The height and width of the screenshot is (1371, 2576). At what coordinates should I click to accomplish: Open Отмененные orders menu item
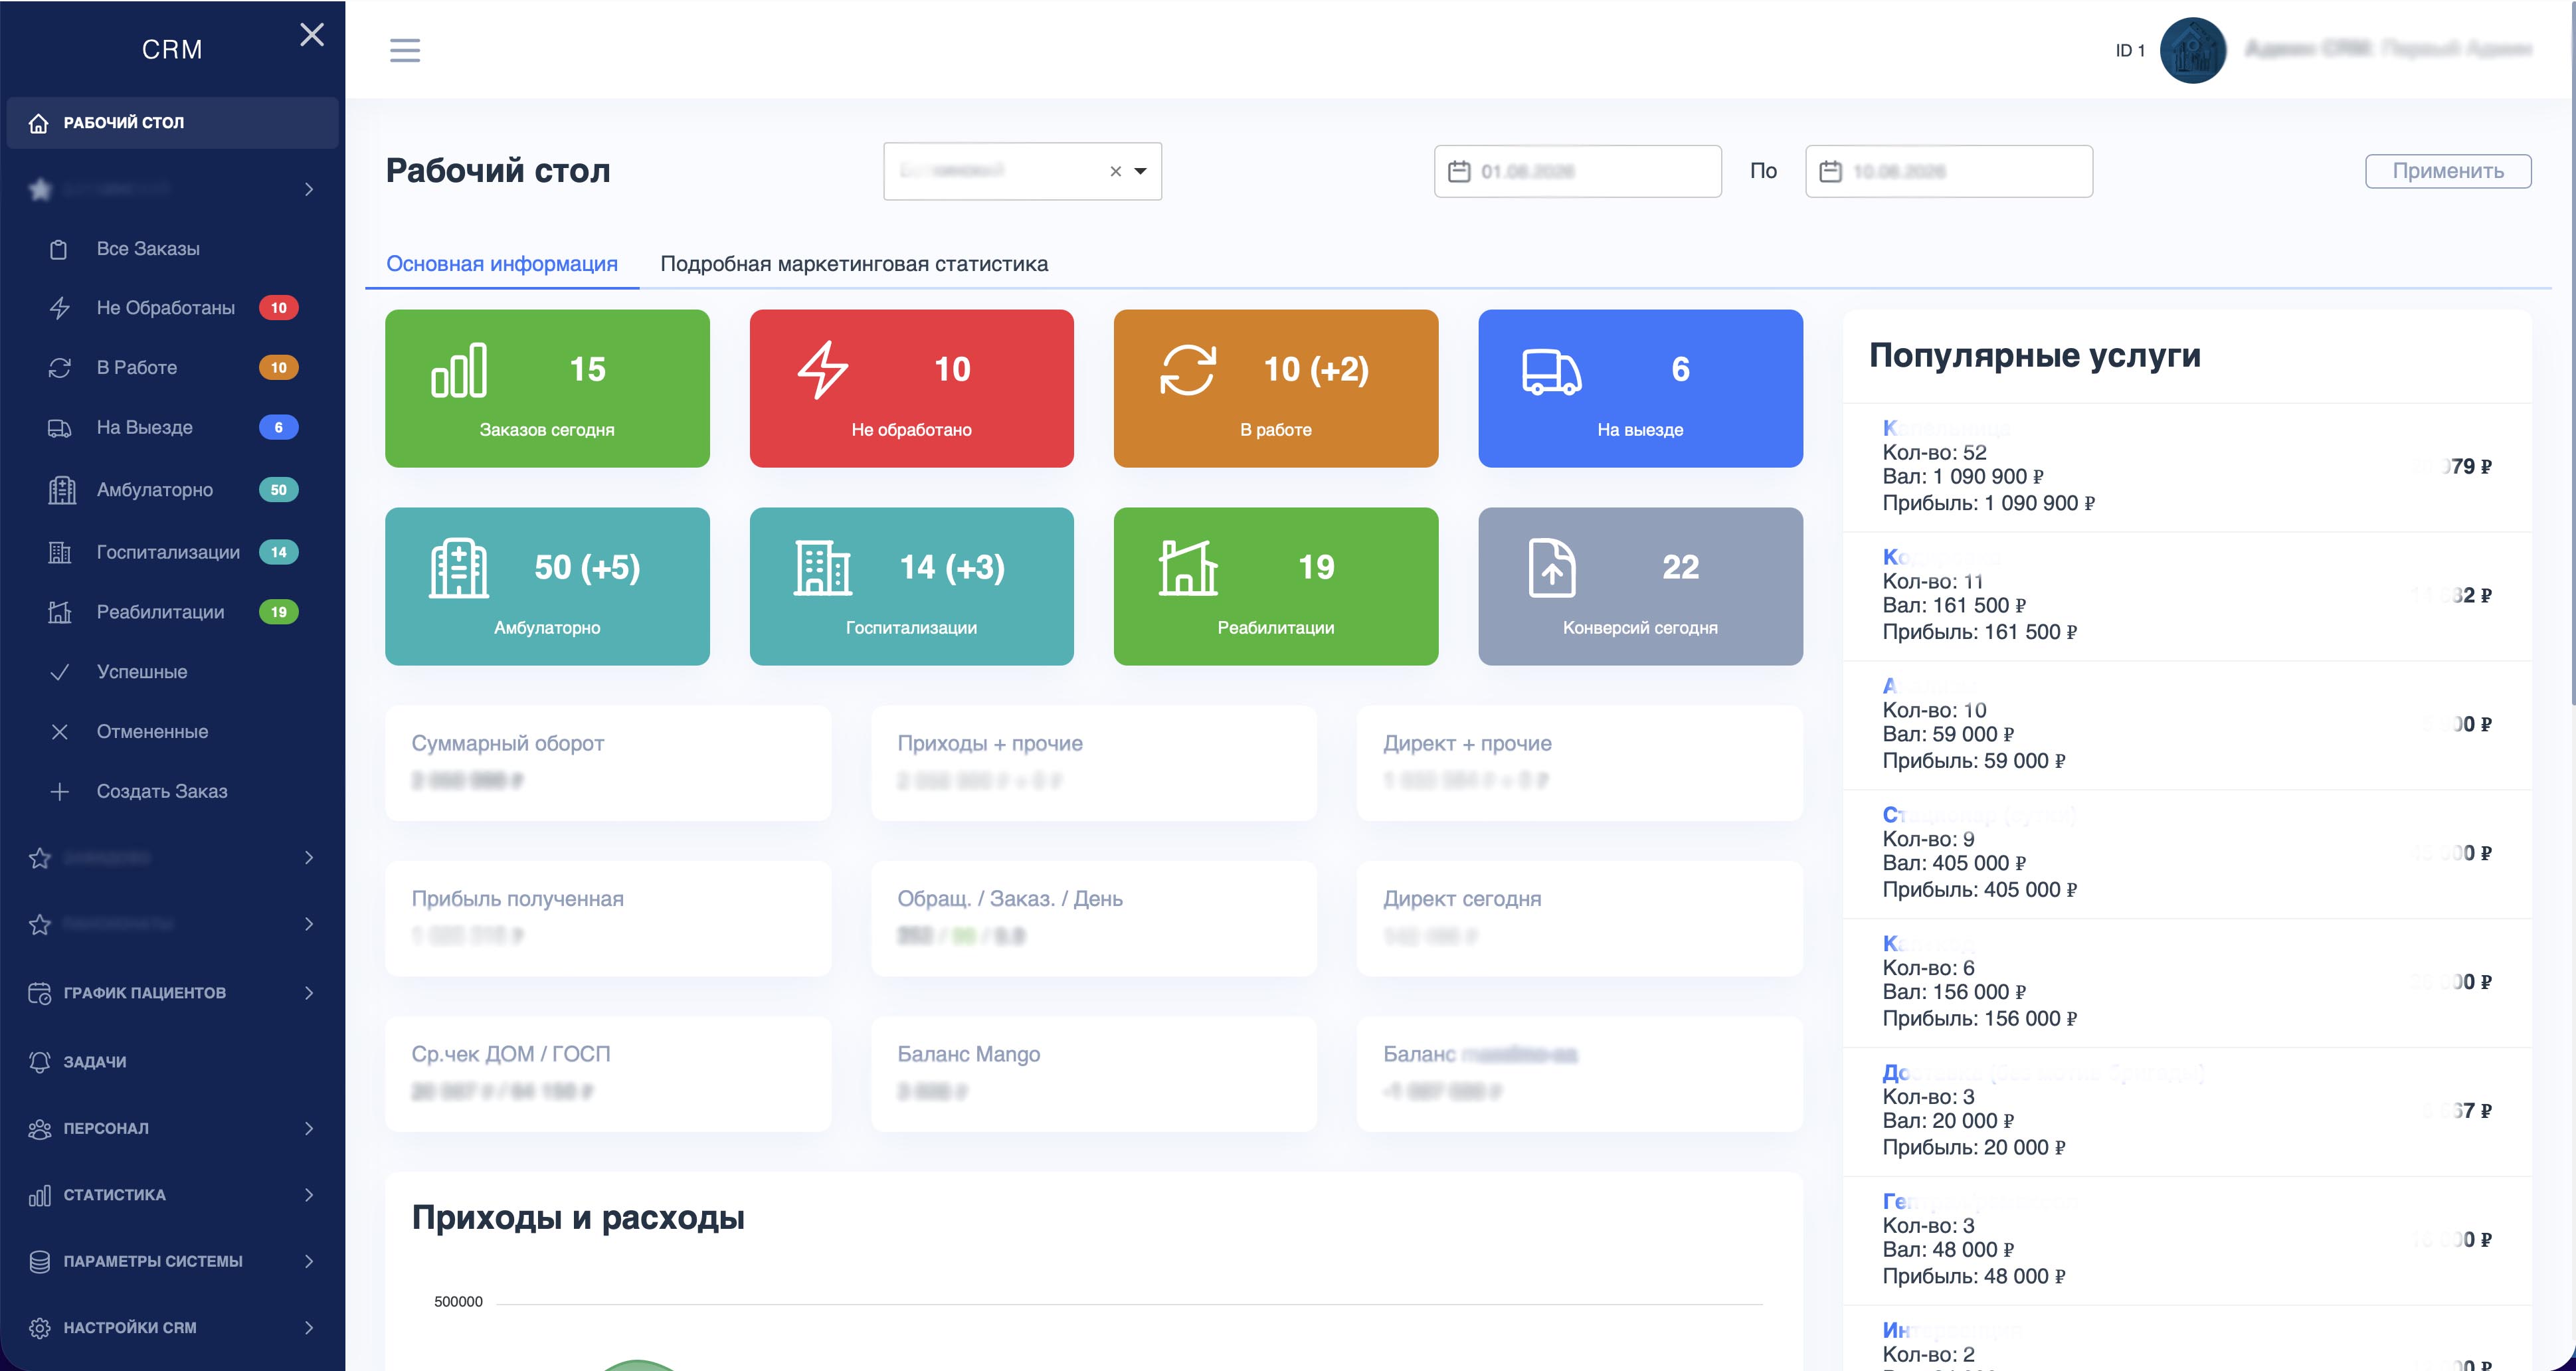coord(152,732)
